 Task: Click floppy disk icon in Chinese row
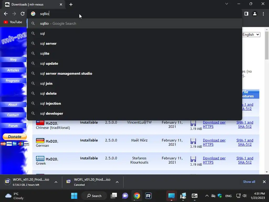[x=193, y=123]
